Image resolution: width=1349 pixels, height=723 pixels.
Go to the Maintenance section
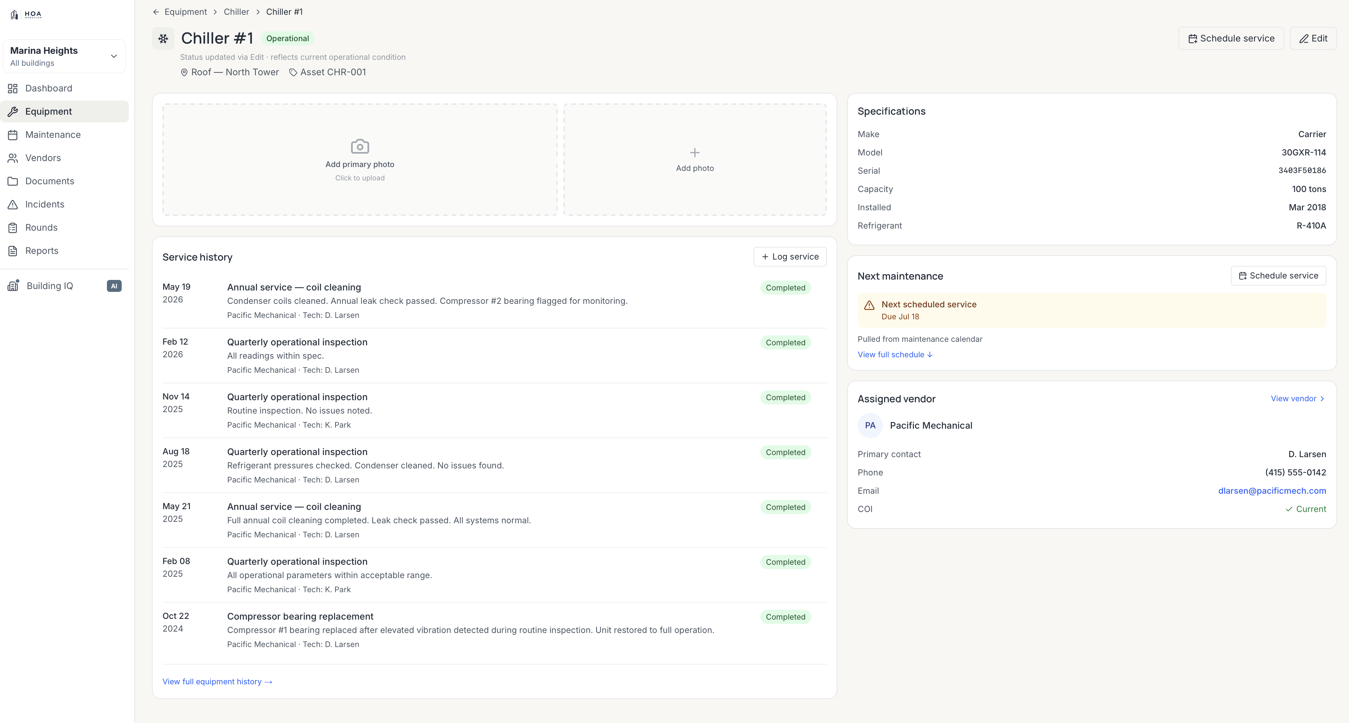64,135
